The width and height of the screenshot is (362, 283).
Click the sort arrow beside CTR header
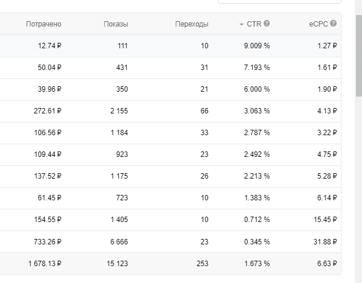click(x=241, y=24)
